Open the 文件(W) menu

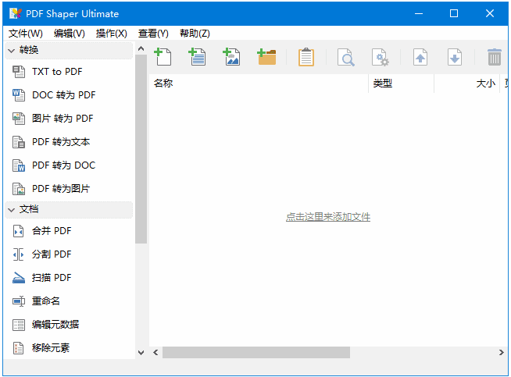click(x=26, y=34)
